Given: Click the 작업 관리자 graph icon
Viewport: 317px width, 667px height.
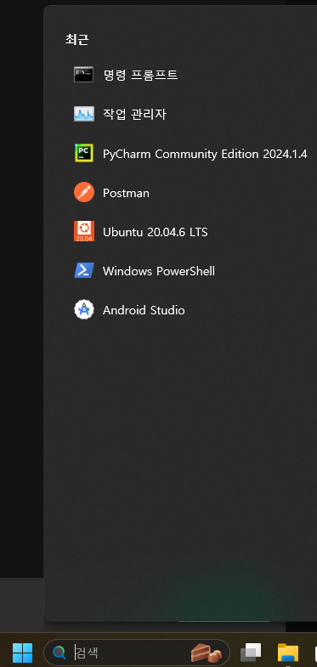Looking at the screenshot, I should pos(84,114).
